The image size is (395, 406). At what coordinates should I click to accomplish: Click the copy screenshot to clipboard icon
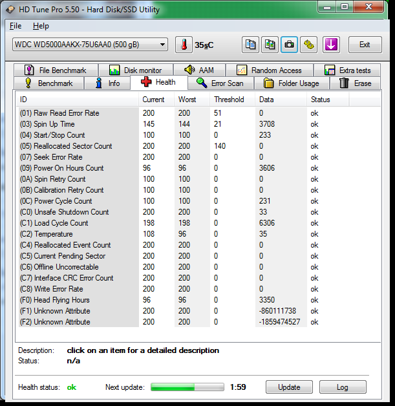pyautogui.click(x=270, y=45)
